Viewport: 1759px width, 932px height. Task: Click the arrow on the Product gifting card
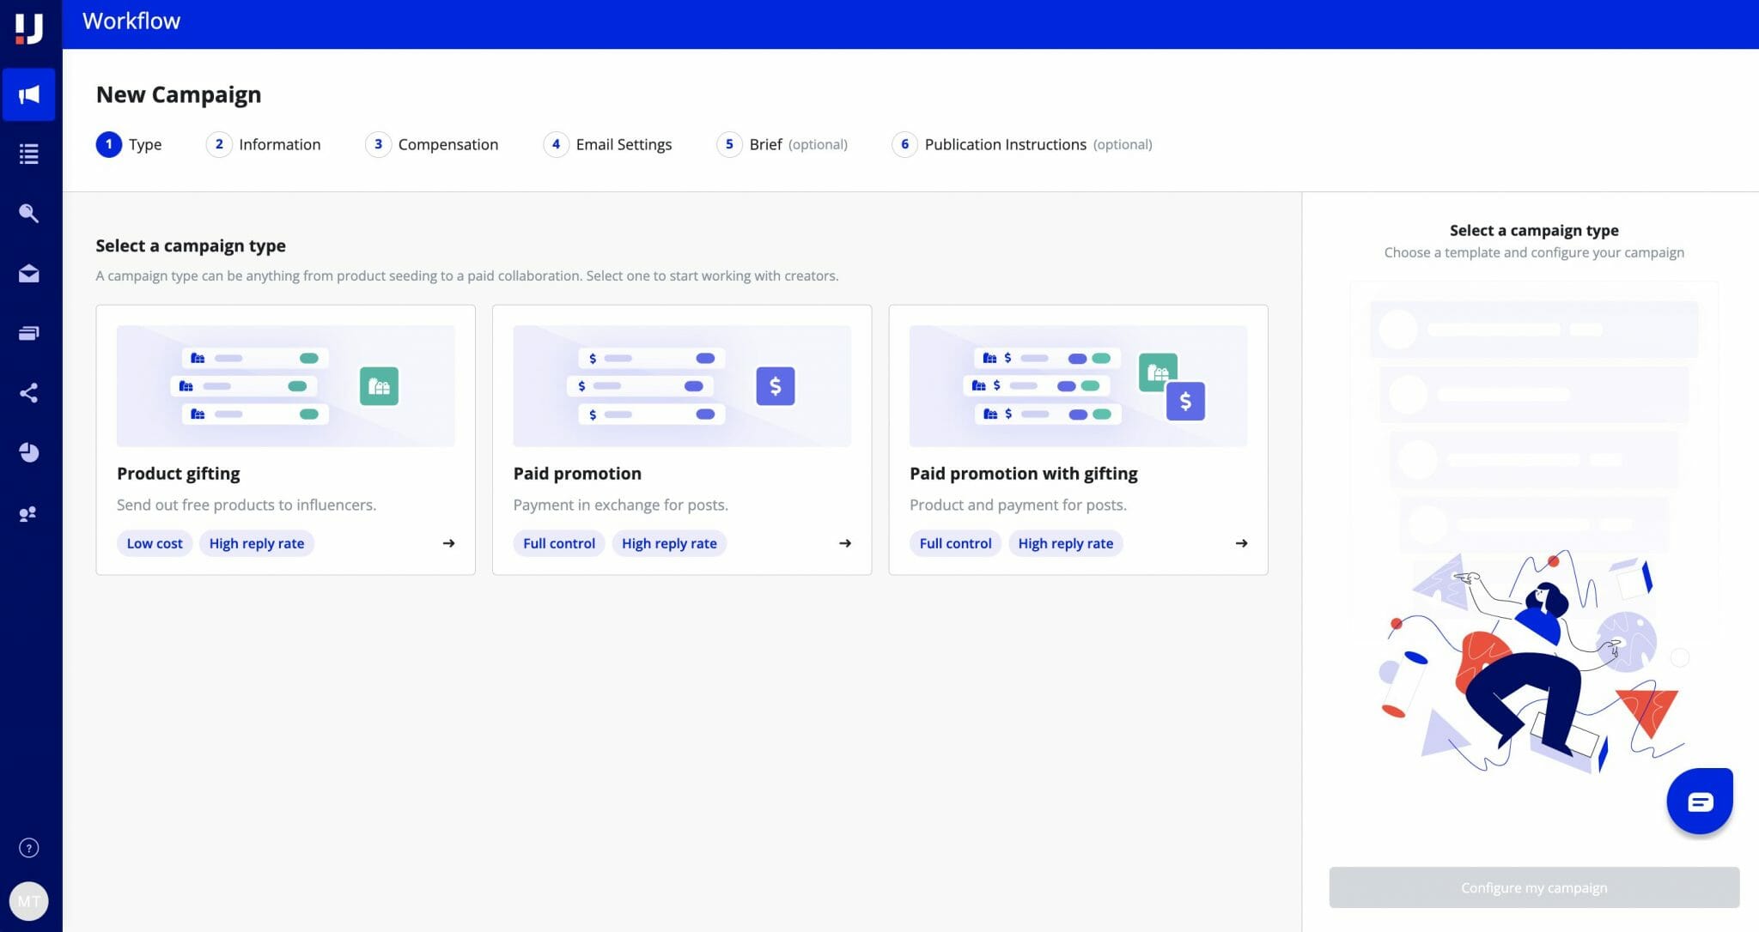click(x=448, y=542)
